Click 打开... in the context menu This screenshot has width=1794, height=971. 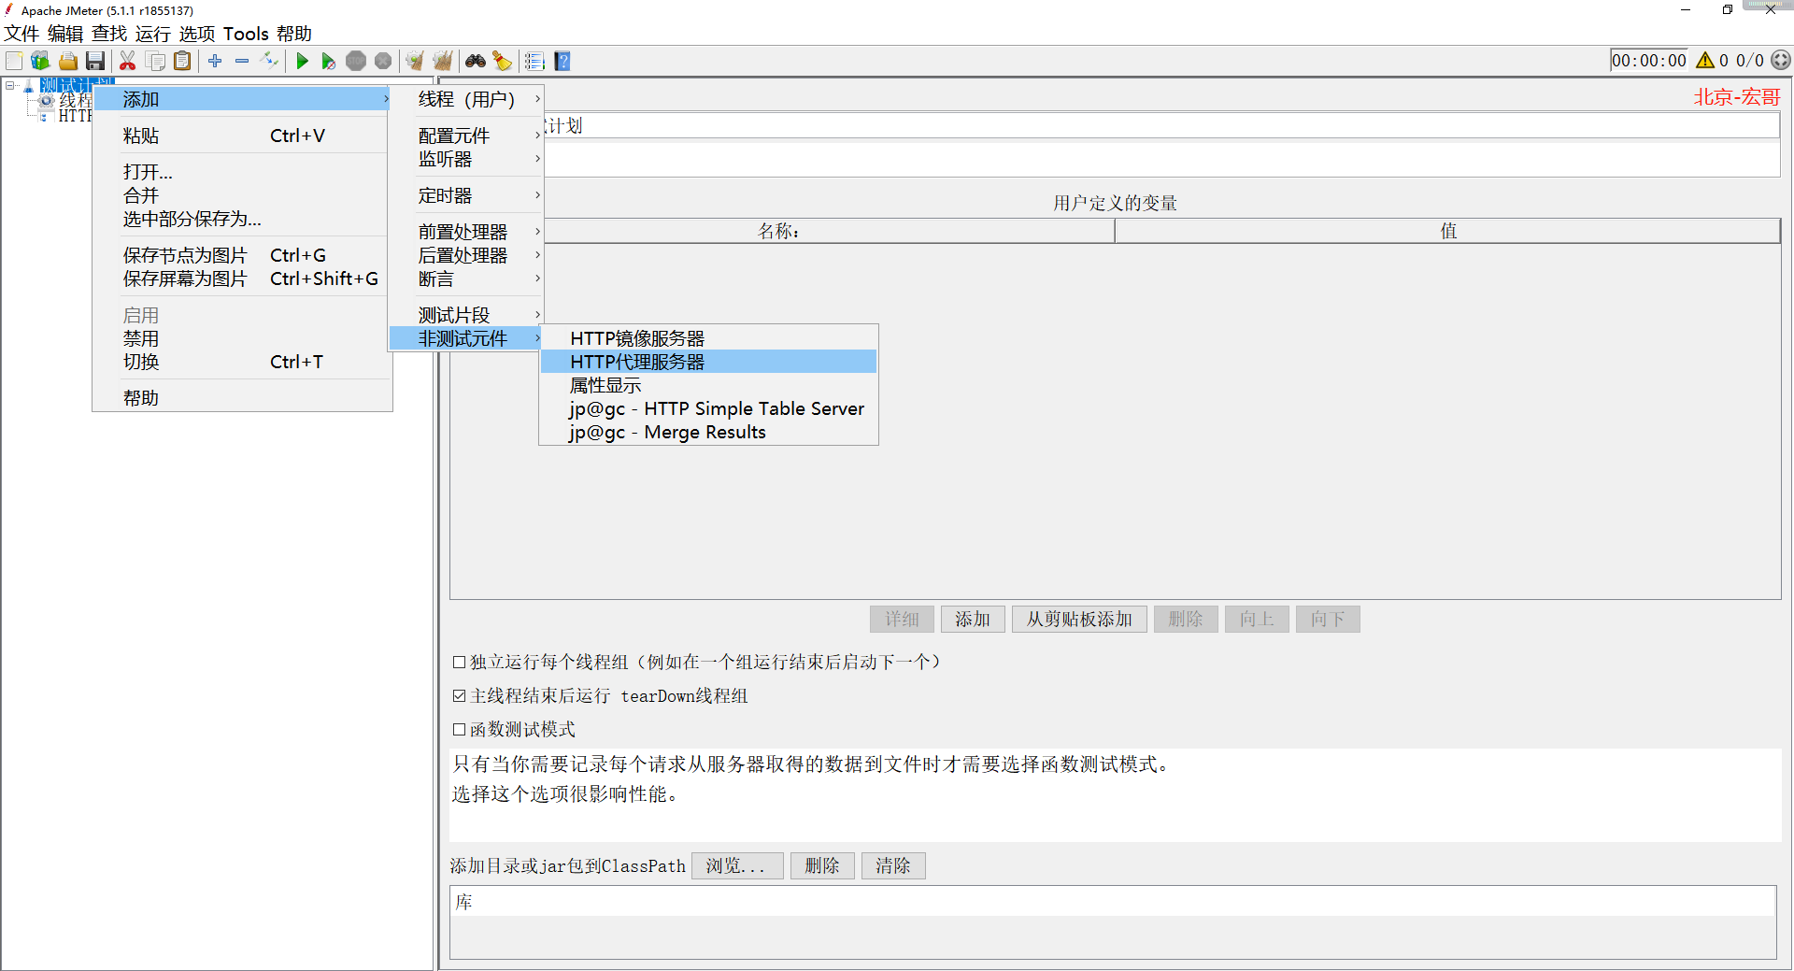[242, 172]
